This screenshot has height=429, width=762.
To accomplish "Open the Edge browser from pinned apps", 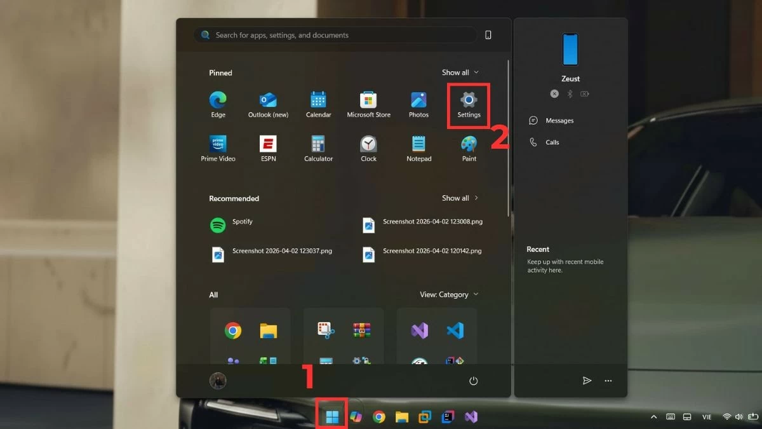I will pos(218,105).
